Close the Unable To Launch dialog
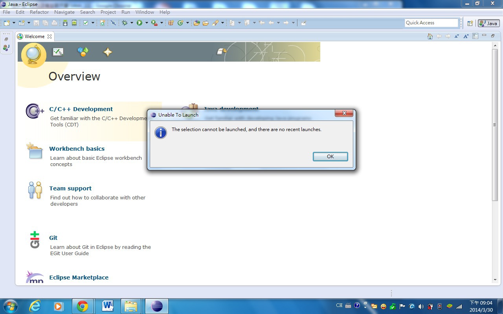 point(344,113)
